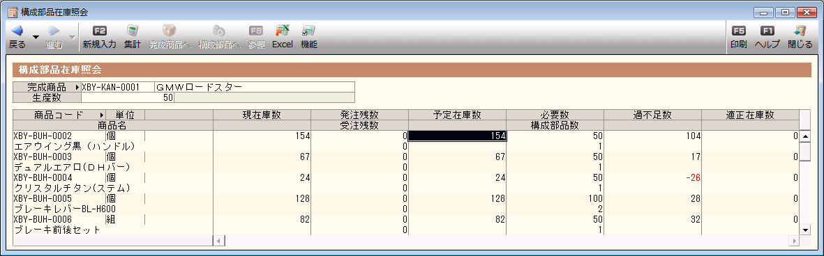Click the F8 参照 toolbar icon
Image resolution: width=824 pixels, height=256 pixels.
pos(256,31)
